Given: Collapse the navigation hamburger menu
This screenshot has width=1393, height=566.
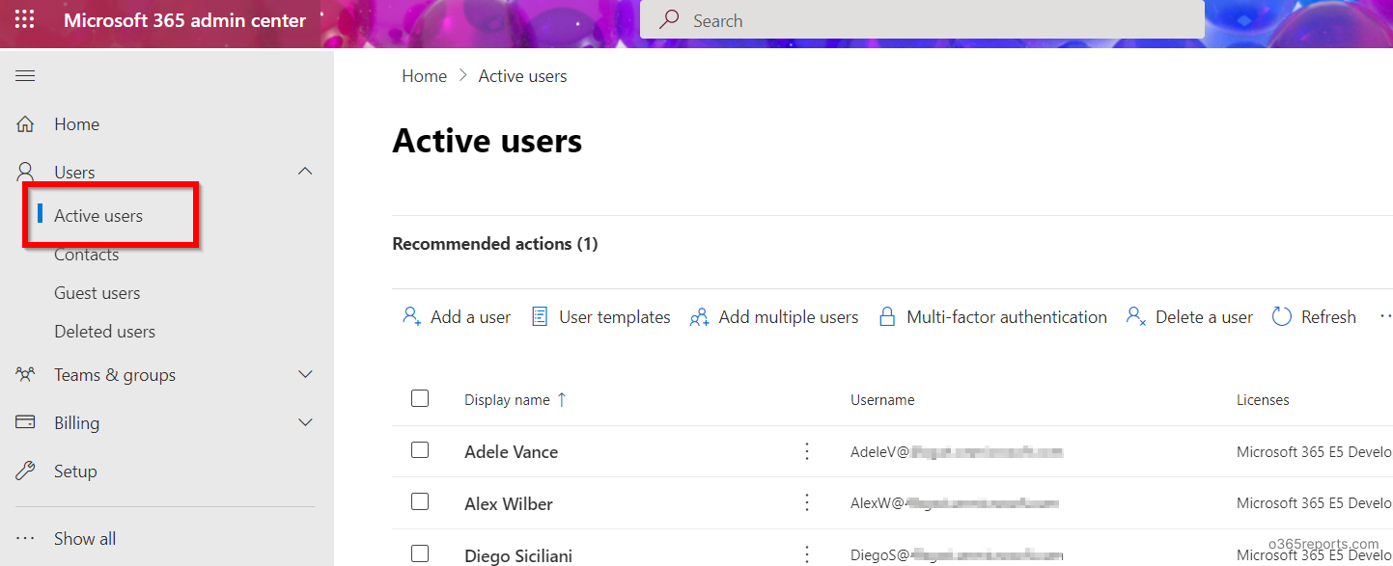Looking at the screenshot, I should coord(25,76).
